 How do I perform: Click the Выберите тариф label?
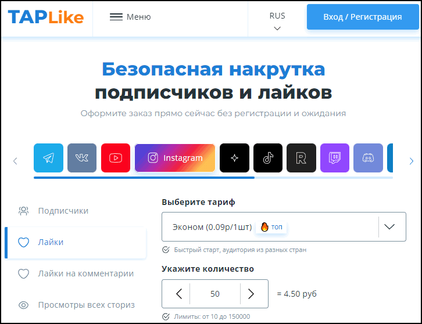tap(198, 202)
